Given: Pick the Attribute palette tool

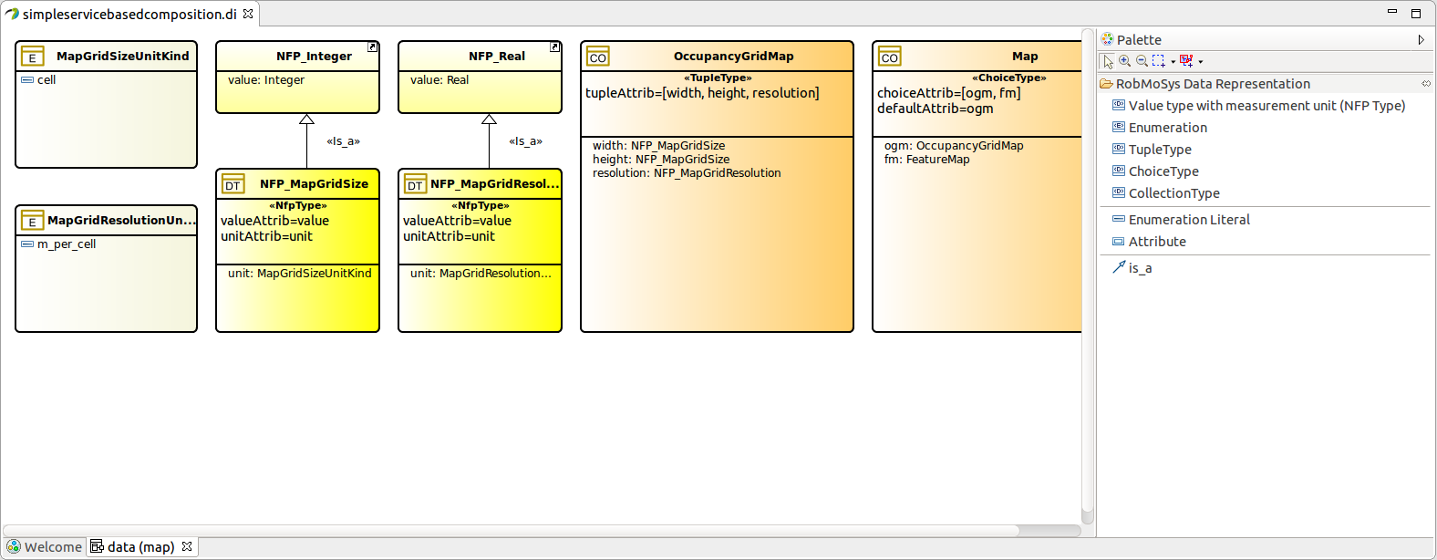Looking at the screenshot, I should tap(1156, 242).
